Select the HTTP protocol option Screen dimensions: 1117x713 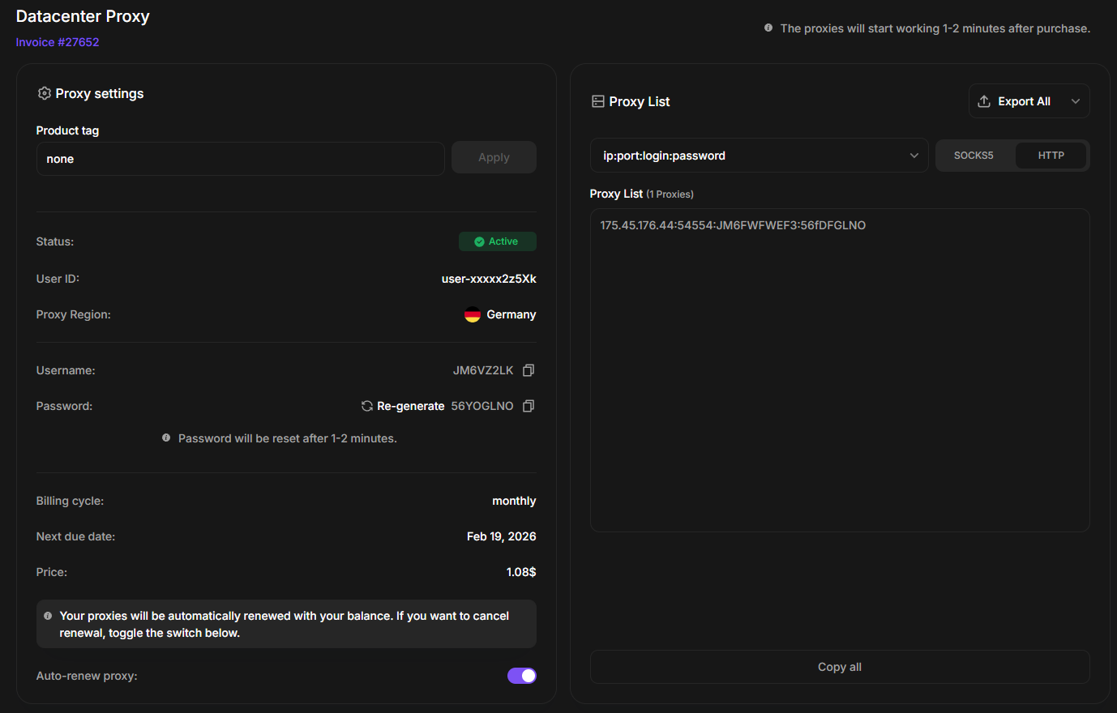[1051, 156]
